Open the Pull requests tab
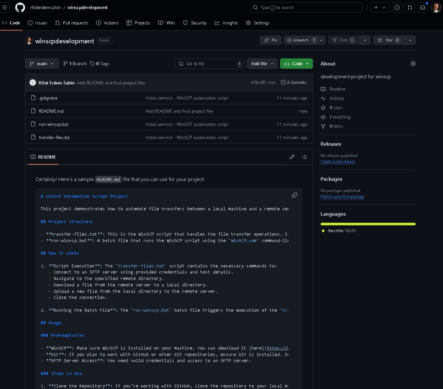Viewport: 443px width, 389px height. click(71, 23)
